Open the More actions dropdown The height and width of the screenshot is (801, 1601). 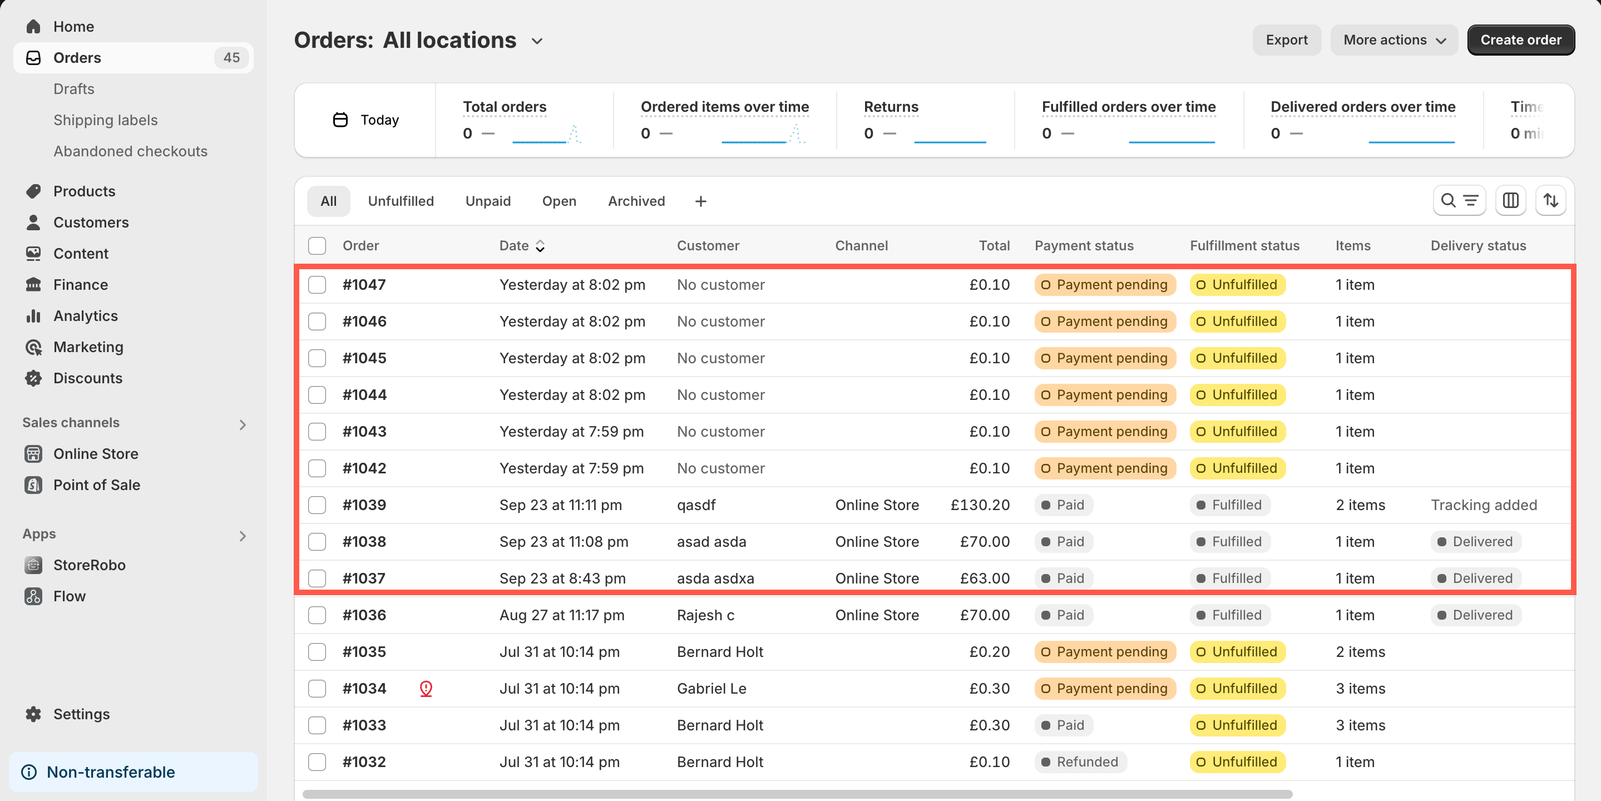[x=1394, y=39]
